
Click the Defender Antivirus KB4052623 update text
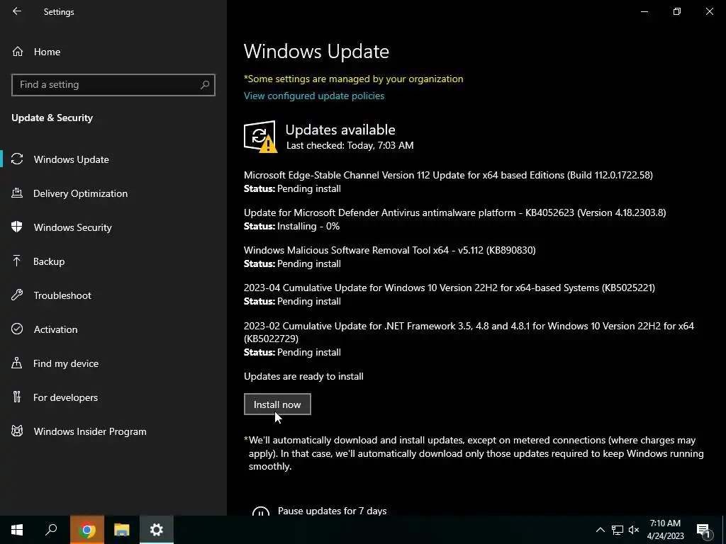coord(454,212)
